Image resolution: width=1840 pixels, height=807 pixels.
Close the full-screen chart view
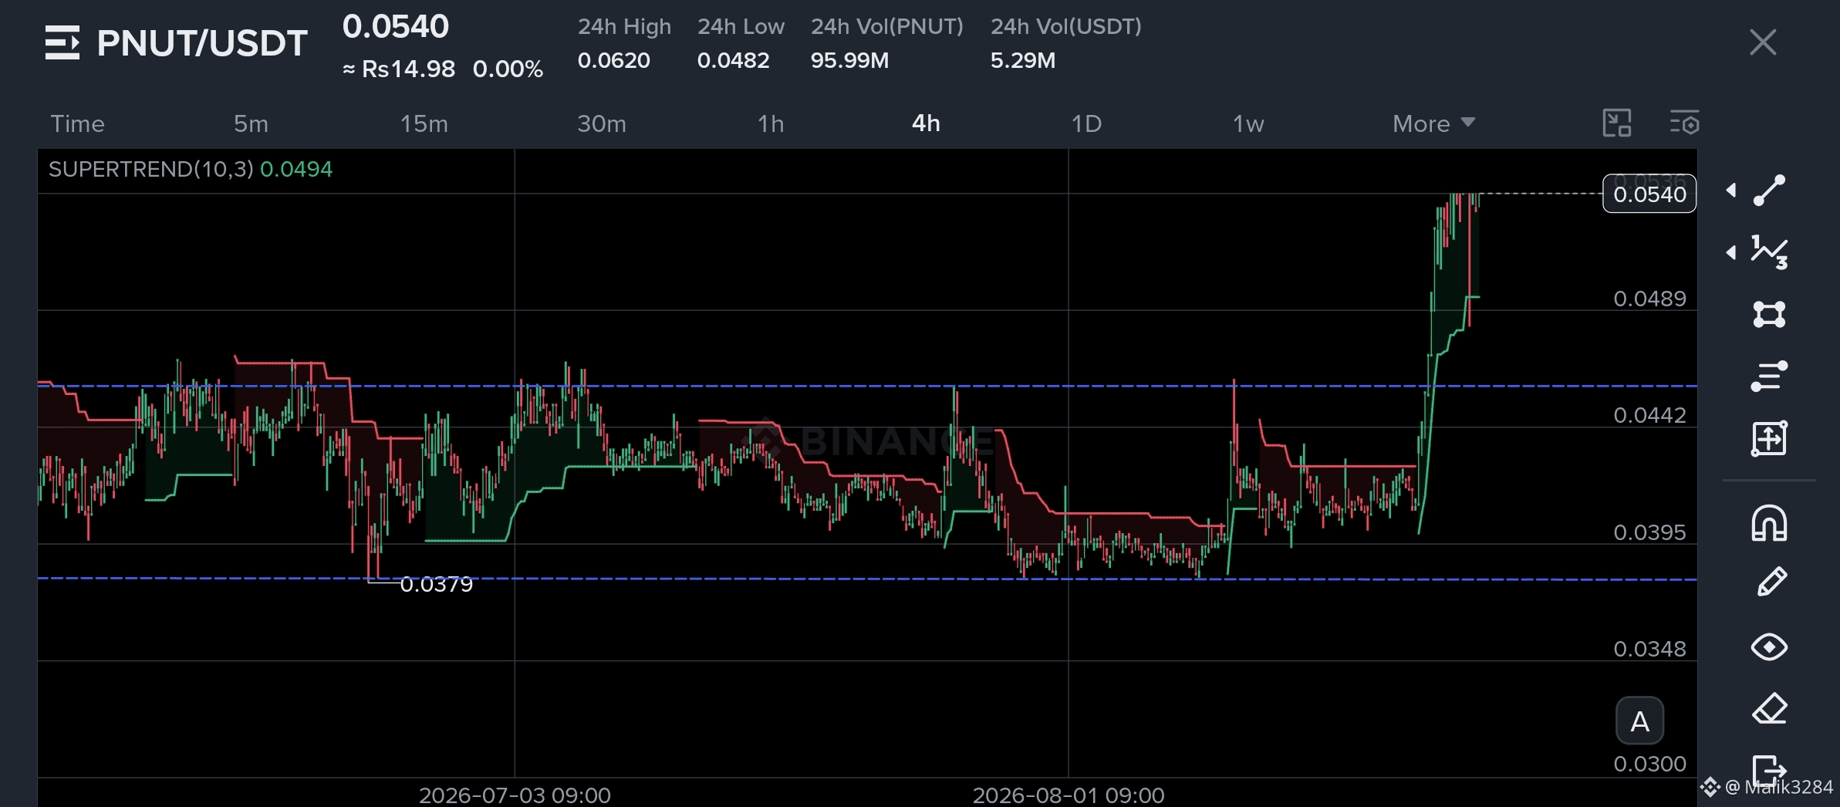1763,42
